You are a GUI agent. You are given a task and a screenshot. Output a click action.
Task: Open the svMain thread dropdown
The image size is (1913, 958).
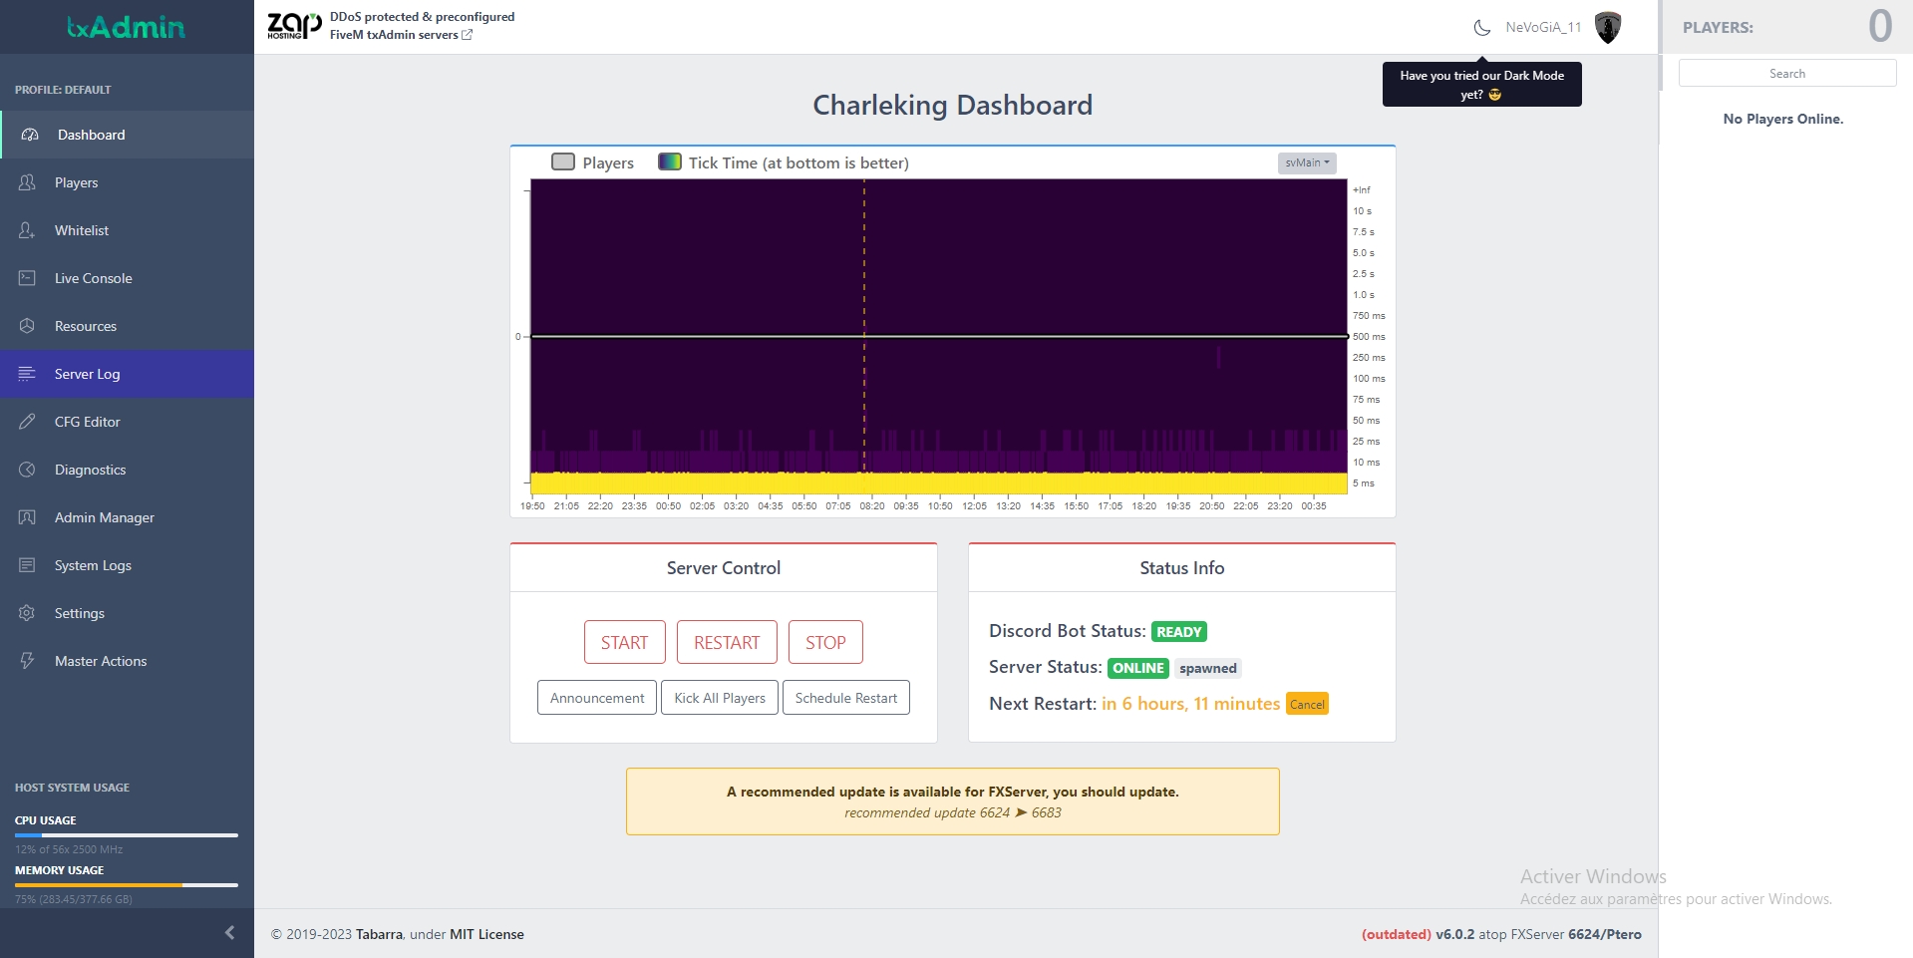click(1306, 162)
